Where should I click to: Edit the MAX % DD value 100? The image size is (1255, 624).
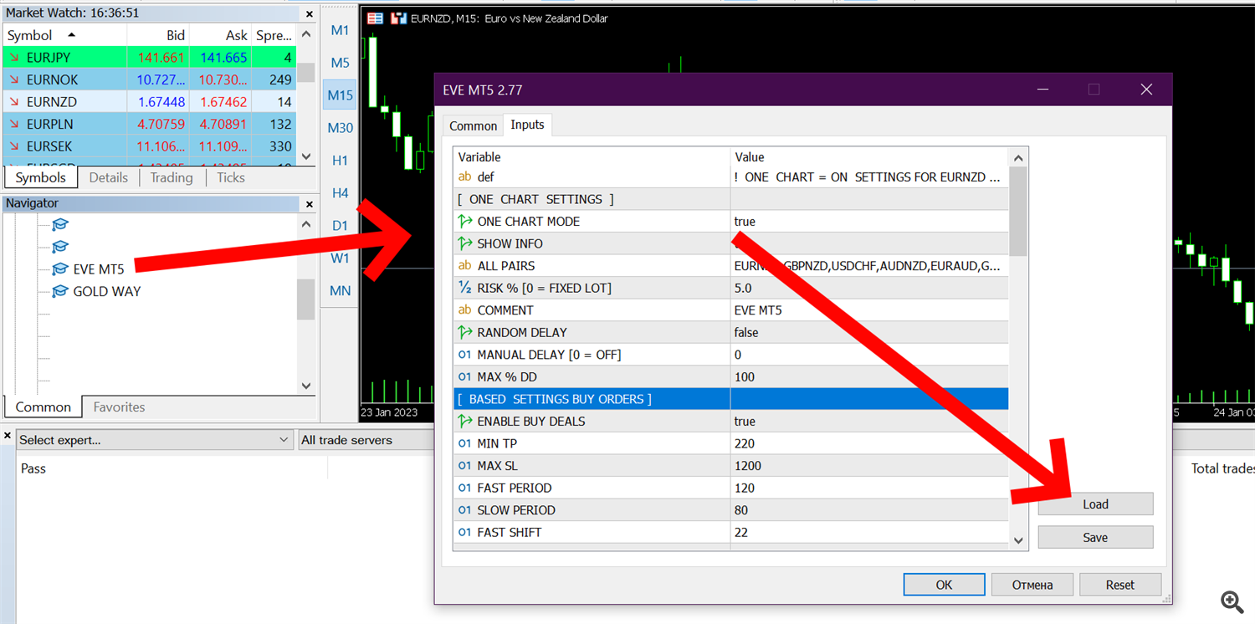coord(869,376)
